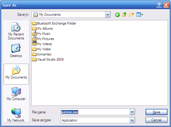The width and height of the screenshot is (171, 127).
Task: Open My Recent Documents shortcut
Action: [x=16, y=31]
